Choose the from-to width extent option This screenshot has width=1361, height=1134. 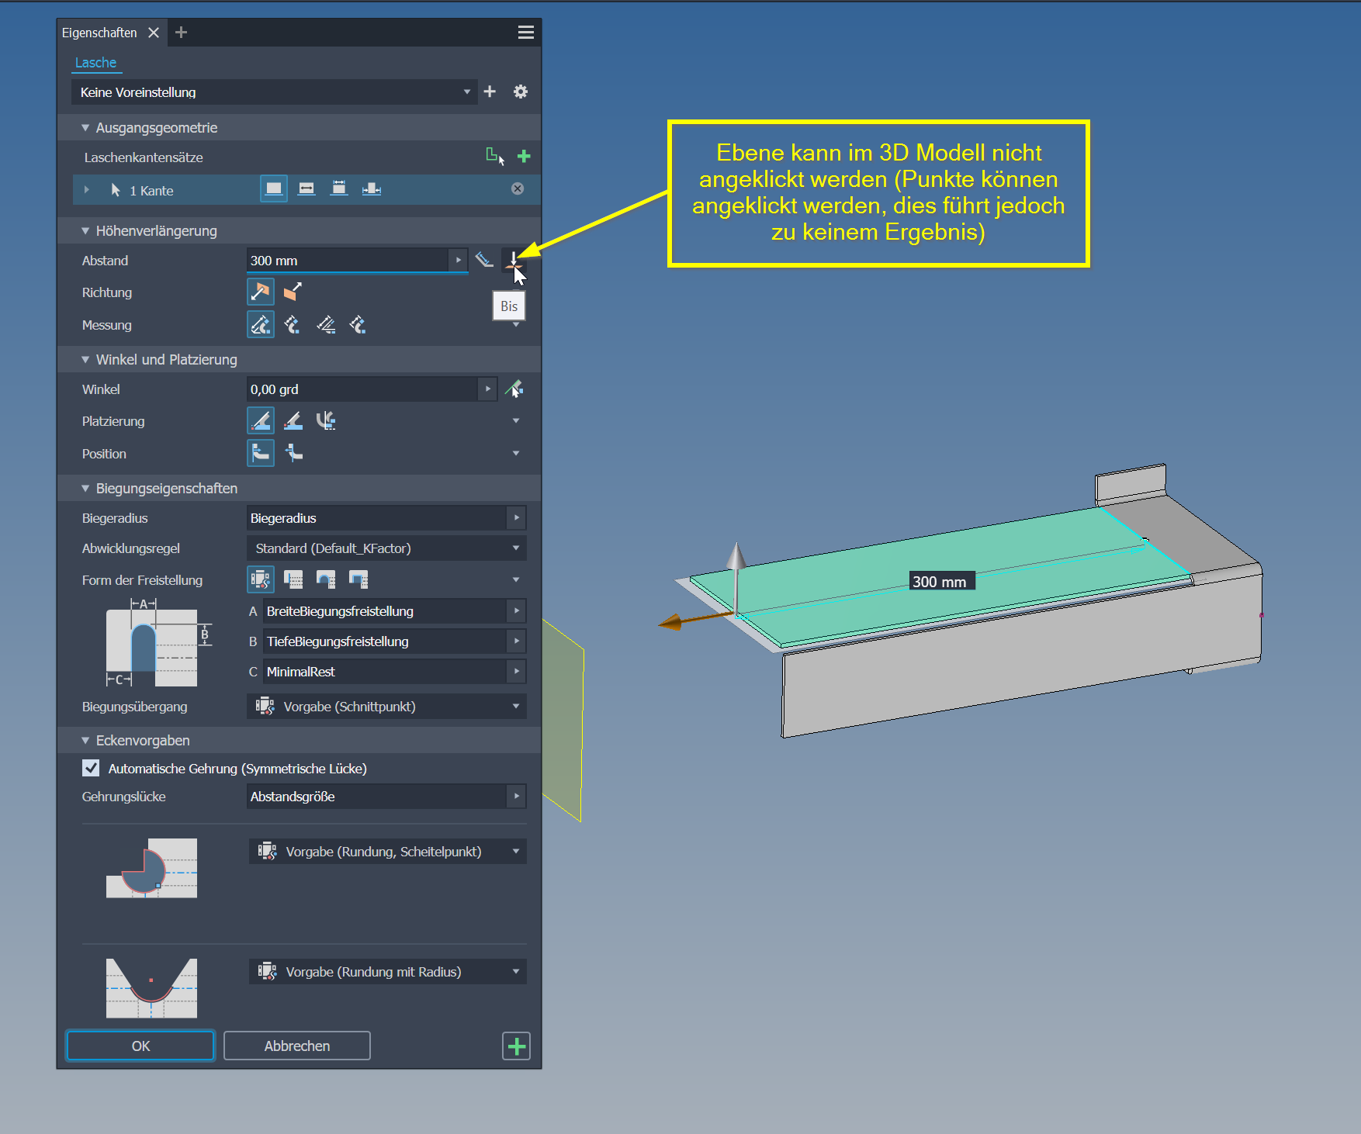coord(372,188)
